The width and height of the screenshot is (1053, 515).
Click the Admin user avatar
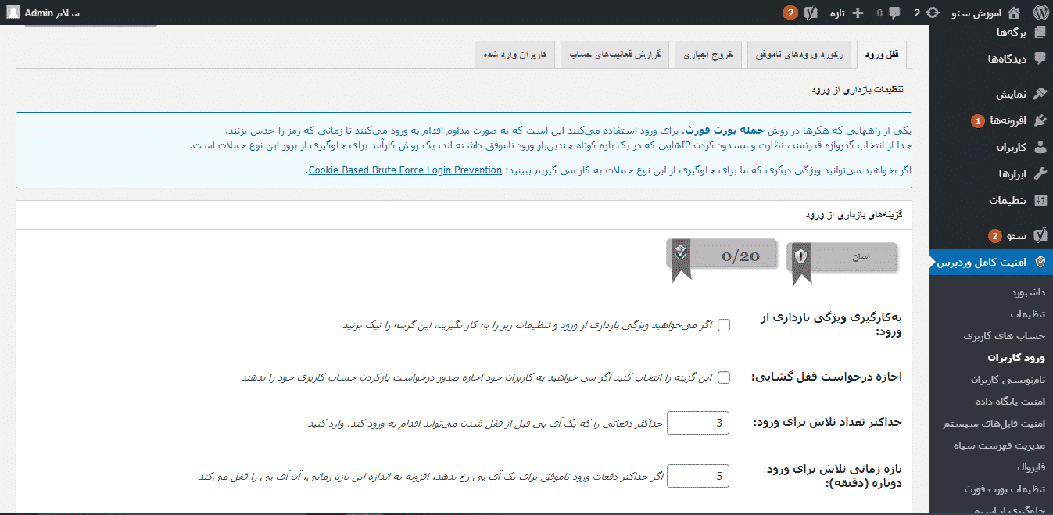(13, 13)
